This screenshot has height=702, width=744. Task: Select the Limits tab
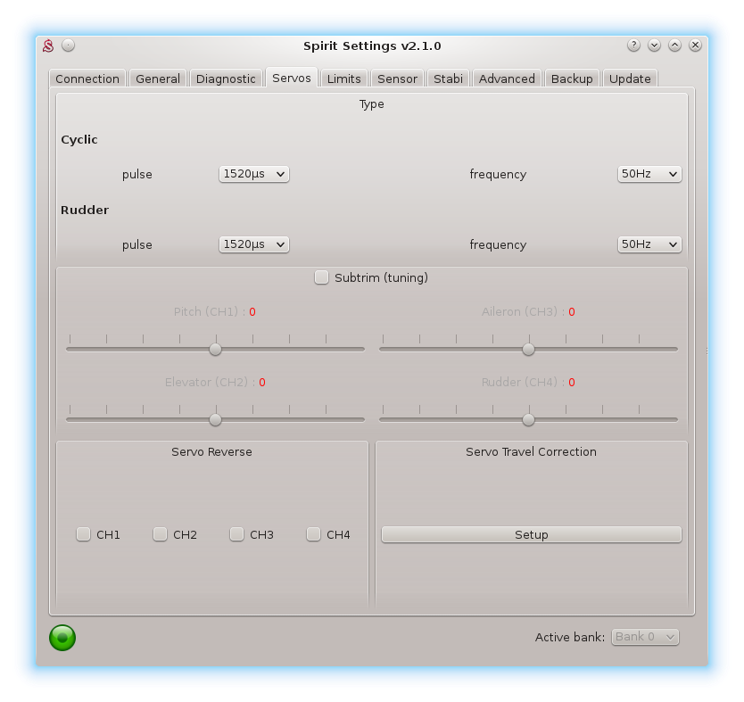coord(343,78)
